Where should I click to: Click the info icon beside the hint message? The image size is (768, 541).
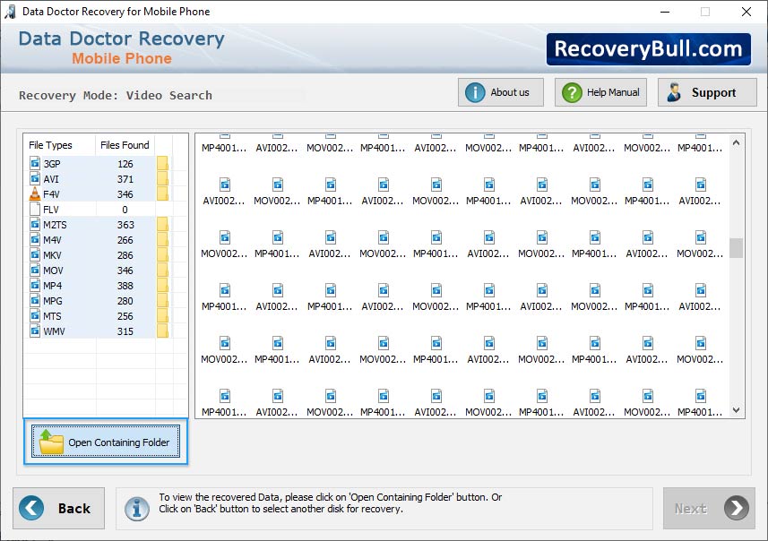pos(136,509)
